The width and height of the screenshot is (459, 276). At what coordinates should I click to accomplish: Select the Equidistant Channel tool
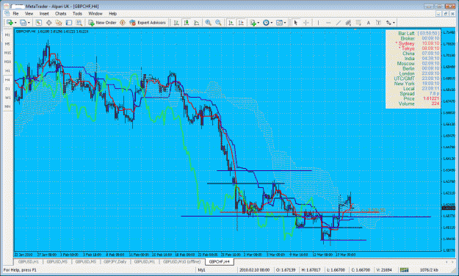(x=348, y=23)
